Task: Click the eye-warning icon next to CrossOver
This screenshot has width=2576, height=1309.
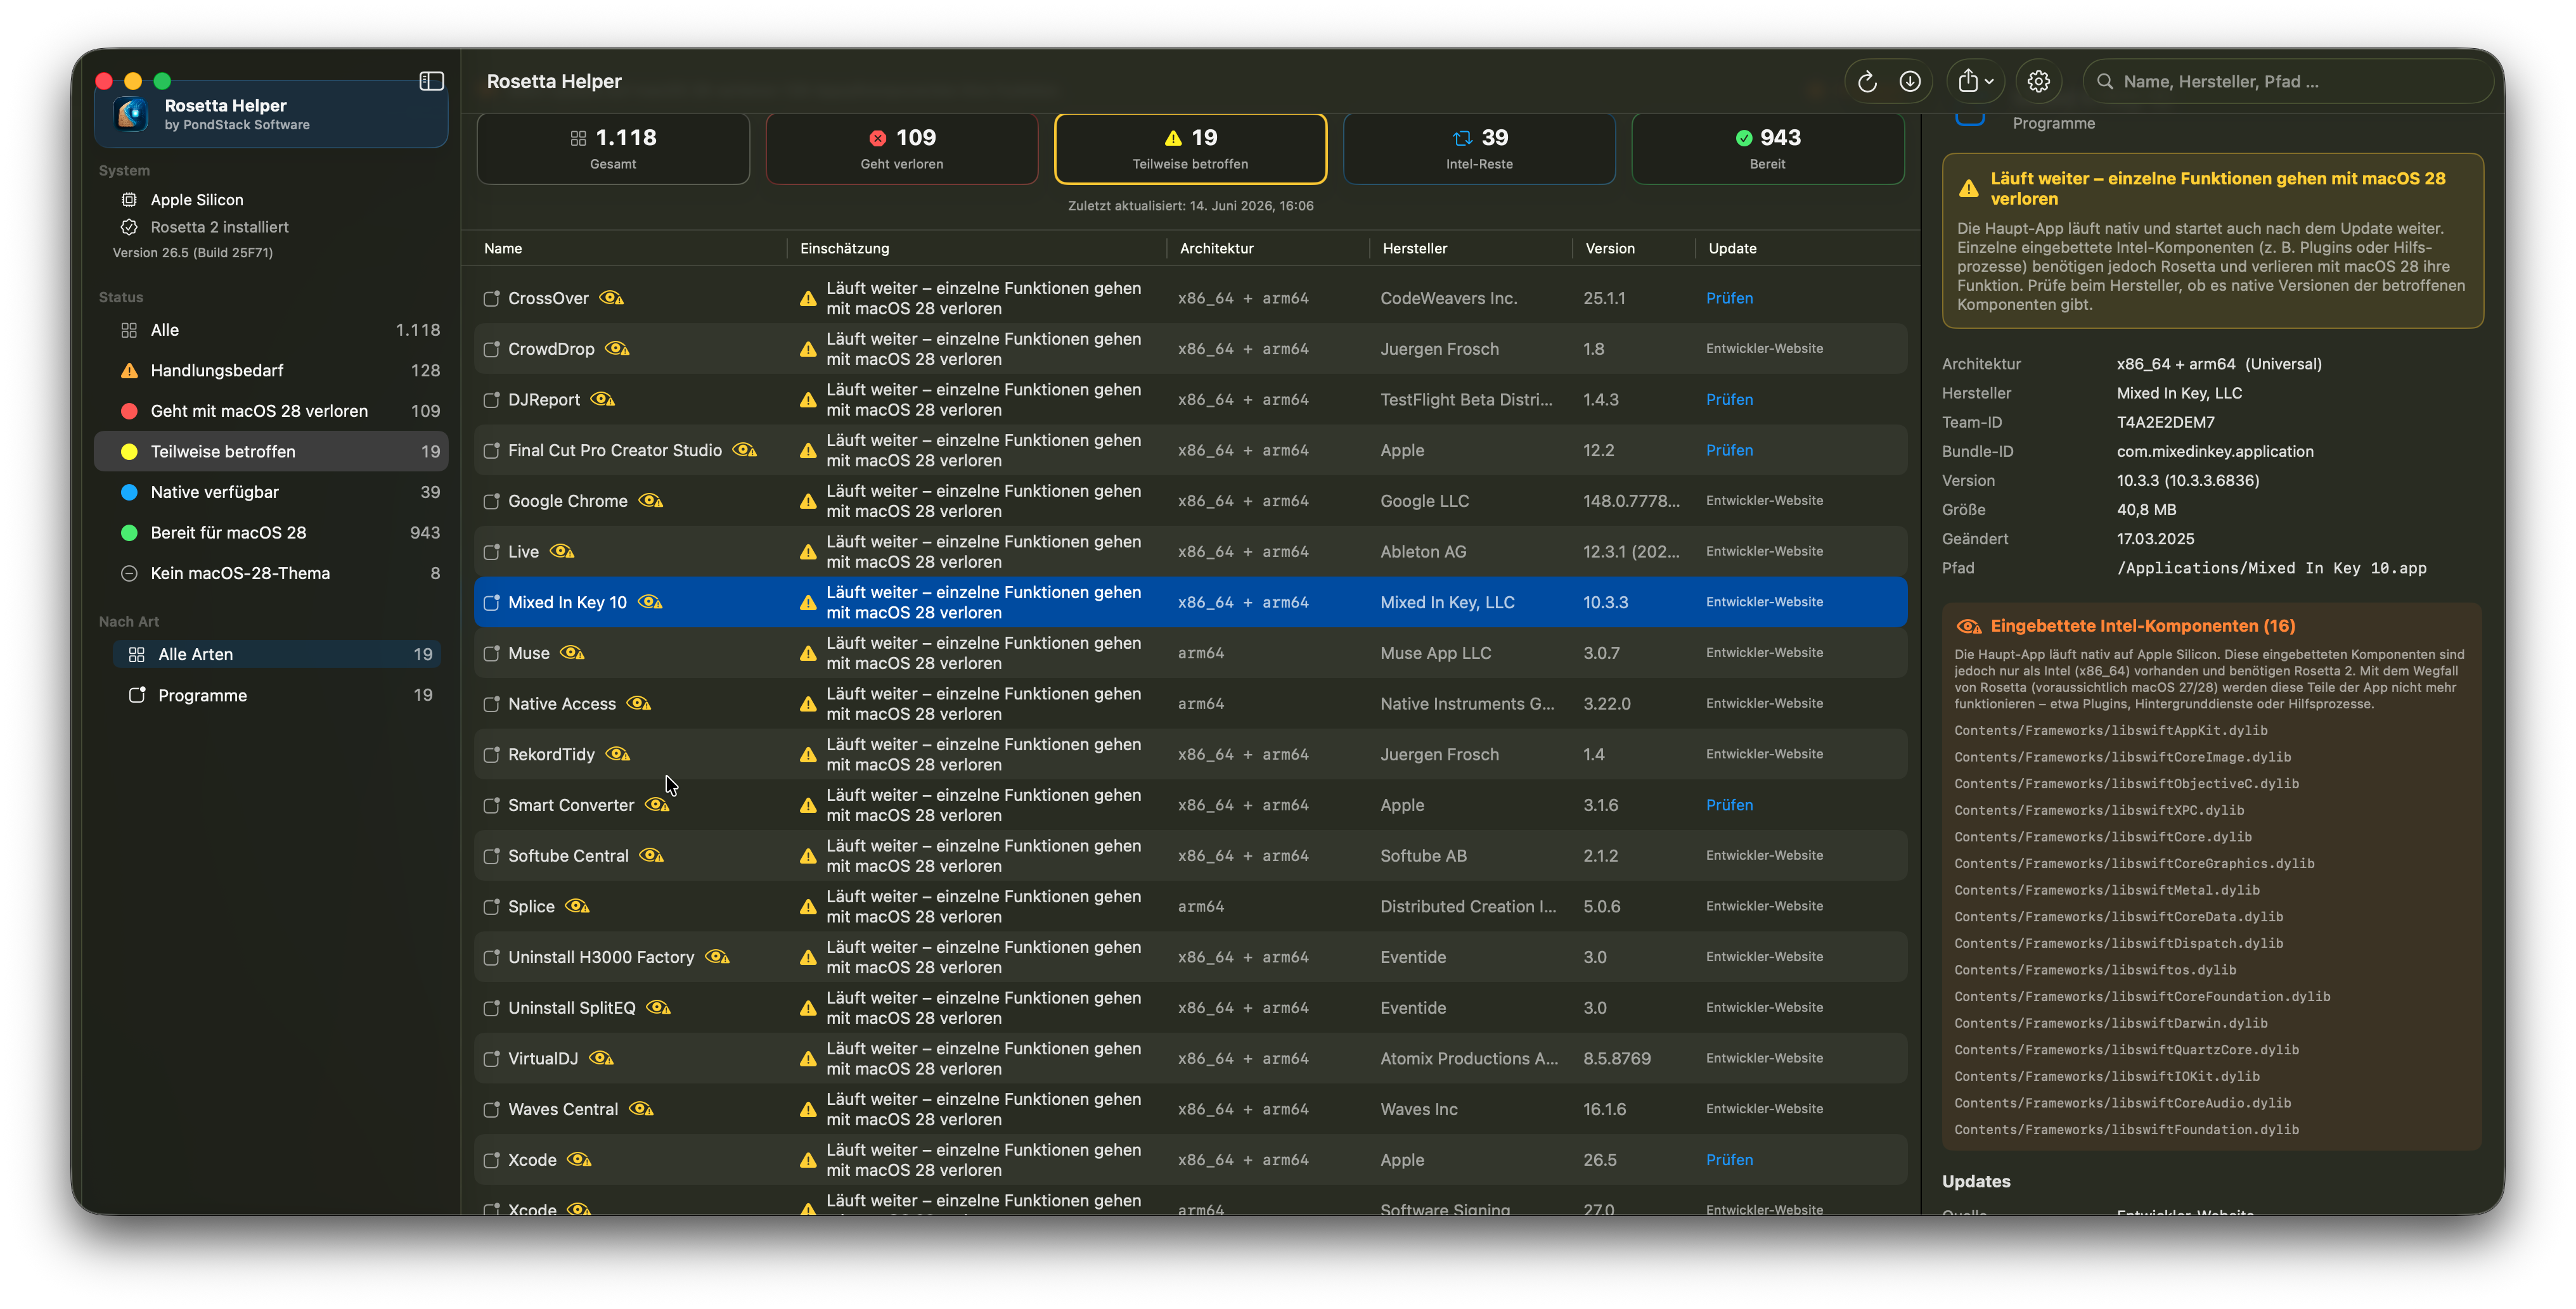Action: (x=611, y=298)
